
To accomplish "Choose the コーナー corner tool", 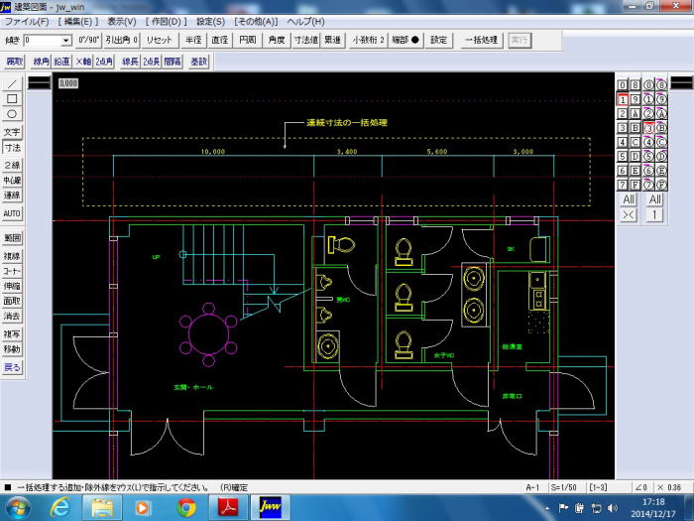I will pos(12,271).
